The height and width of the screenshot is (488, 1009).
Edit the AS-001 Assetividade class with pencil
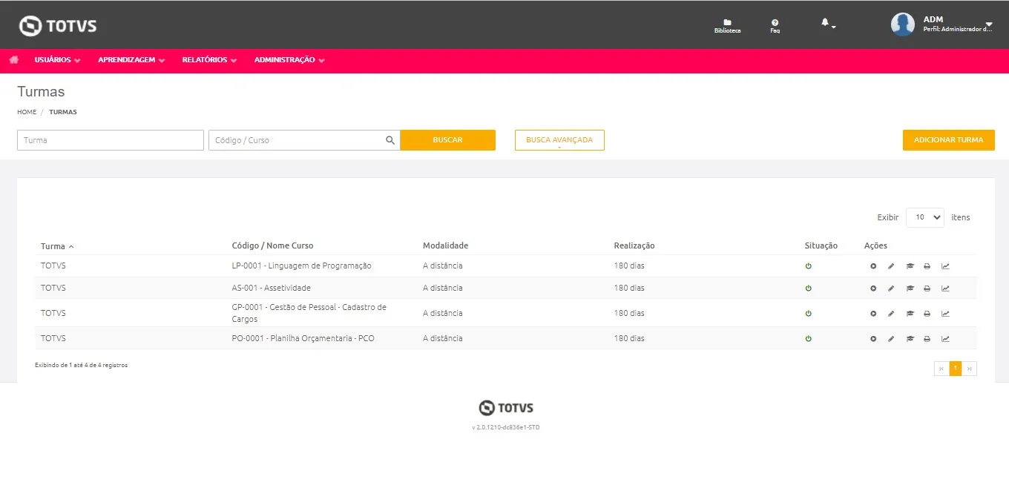pos(891,288)
